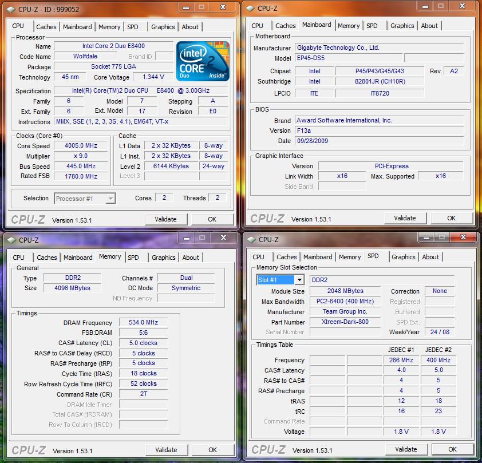The image size is (482, 463).
Task: Click the memory Size value 4096 MBytes
Action: [72, 288]
